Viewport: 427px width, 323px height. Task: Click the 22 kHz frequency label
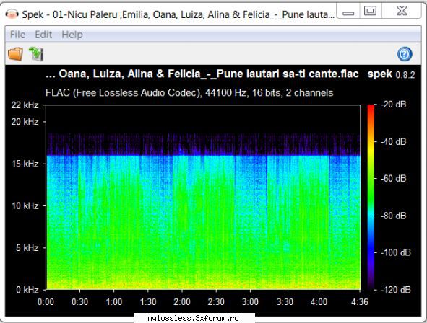[x=25, y=105]
